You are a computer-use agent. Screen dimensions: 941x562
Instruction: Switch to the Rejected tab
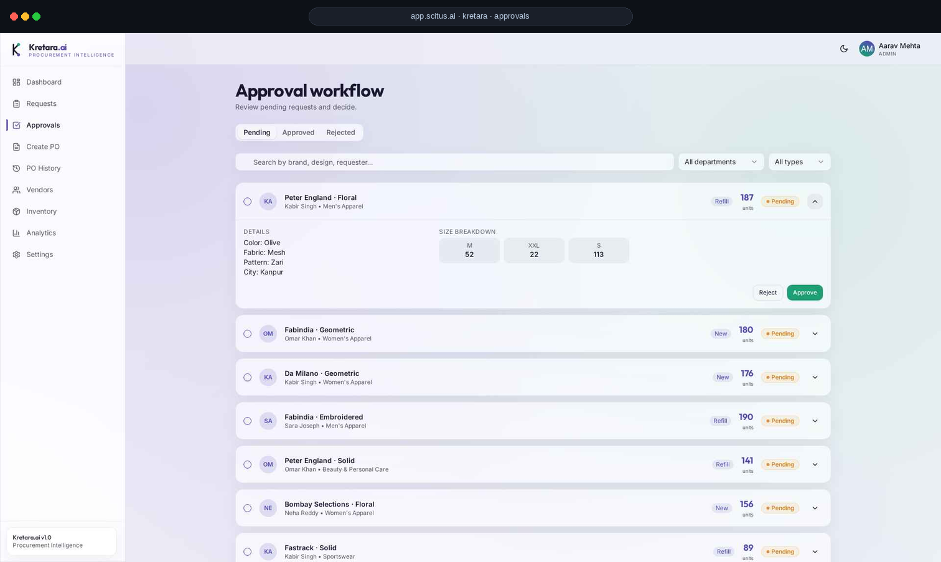click(x=340, y=133)
